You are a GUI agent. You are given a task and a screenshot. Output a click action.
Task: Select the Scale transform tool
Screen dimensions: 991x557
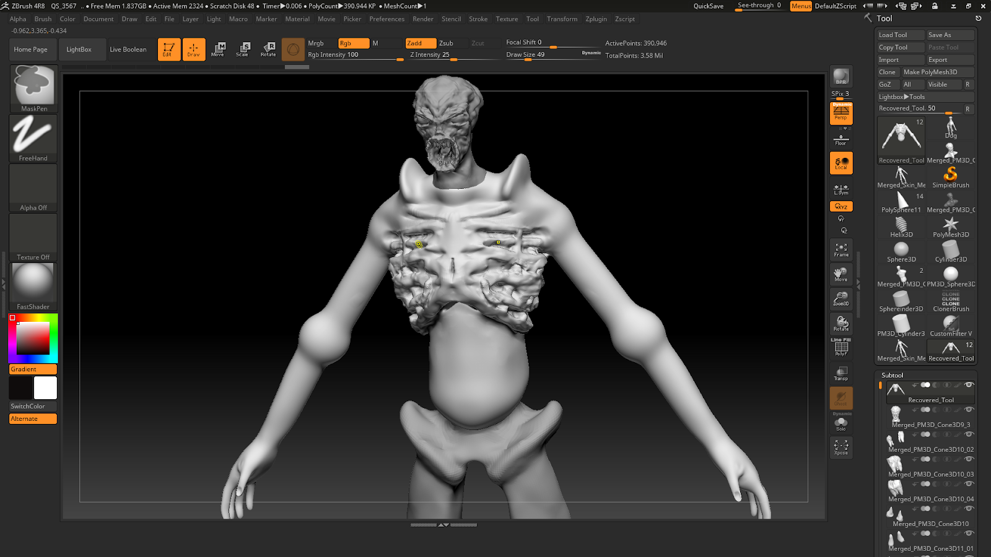(243, 50)
